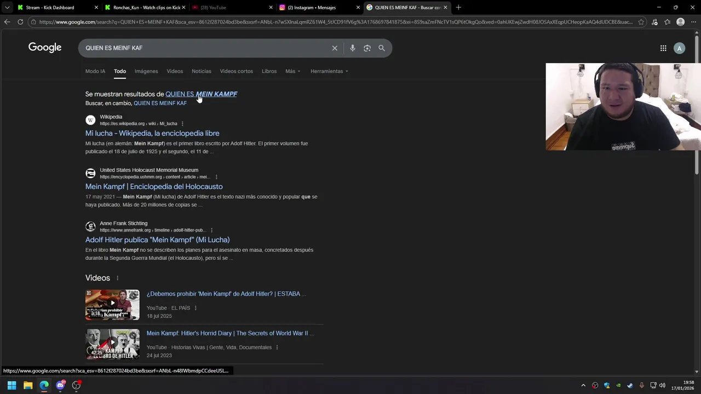Open the browser extensions icon in the toolbar
The height and width of the screenshot is (394, 701).
point(654,22)
